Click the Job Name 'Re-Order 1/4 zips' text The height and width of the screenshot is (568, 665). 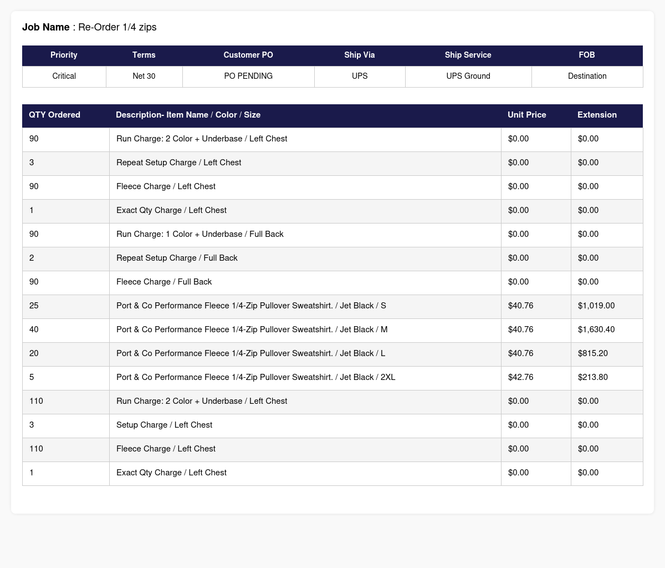[x=117, y=27]
